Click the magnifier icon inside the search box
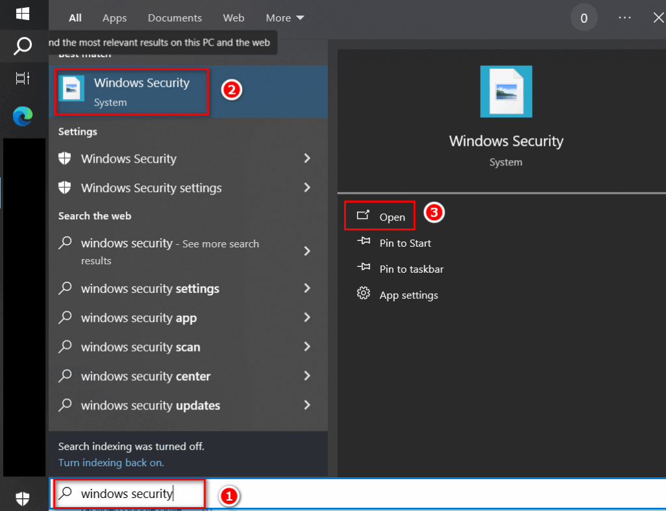Viewport: 666px width, 511px height. click(x=66, y=493)
